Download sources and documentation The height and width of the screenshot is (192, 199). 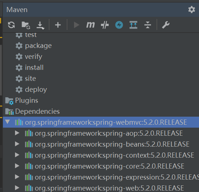40,25
